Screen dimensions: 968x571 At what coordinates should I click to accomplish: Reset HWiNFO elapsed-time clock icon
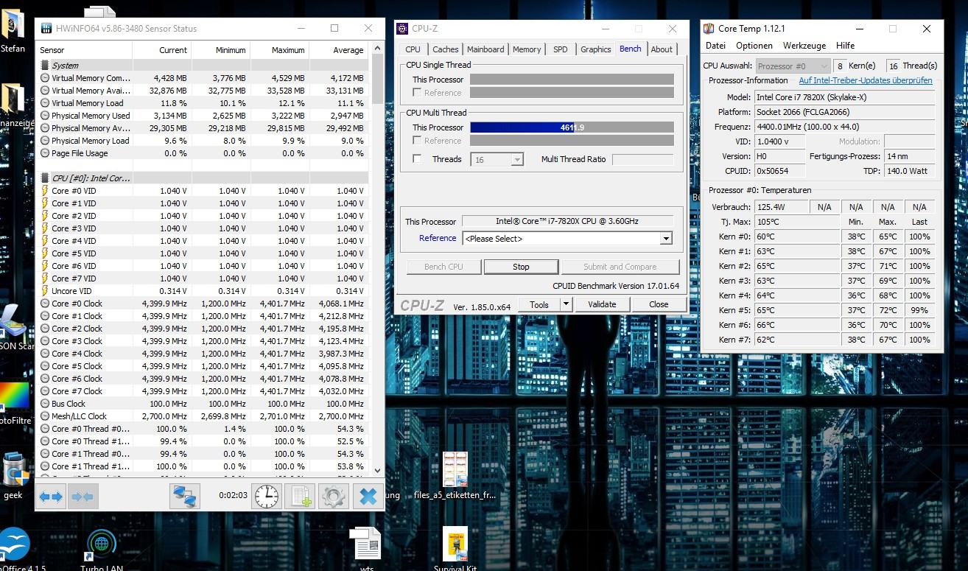click(266, 497)
